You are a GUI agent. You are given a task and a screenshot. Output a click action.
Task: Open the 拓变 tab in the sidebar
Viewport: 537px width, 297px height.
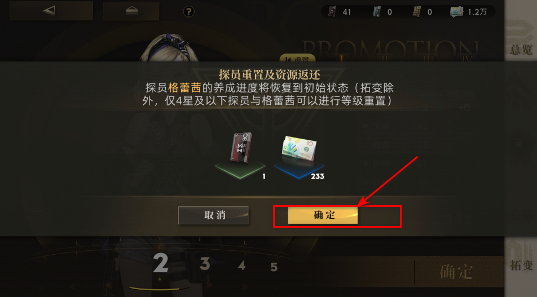tap(521, 265)
